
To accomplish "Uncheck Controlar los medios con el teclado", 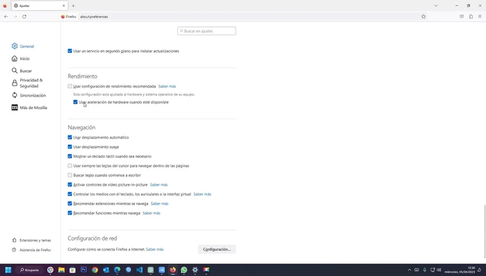I will [70, 194].
